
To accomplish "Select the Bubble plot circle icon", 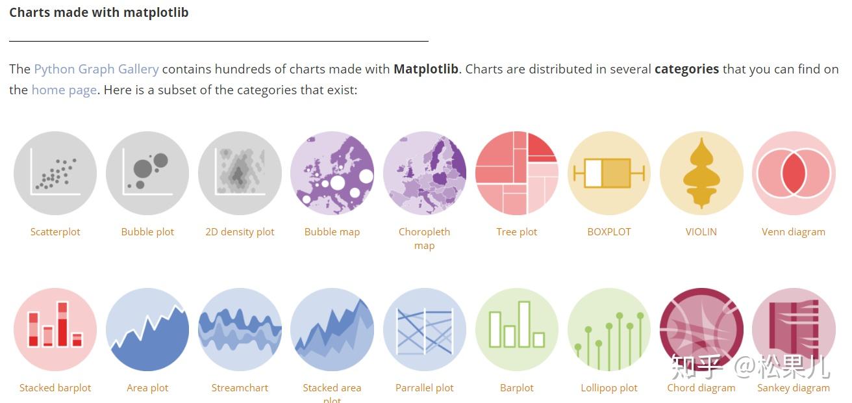I will coord(147,174).
